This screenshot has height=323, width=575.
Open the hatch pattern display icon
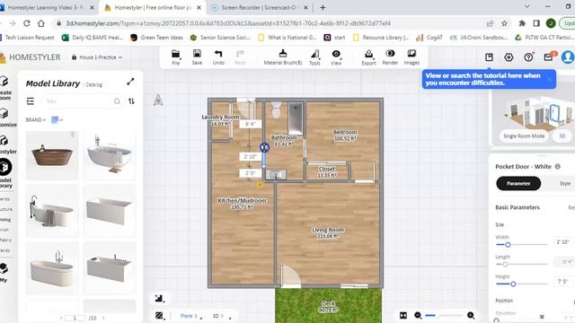pos(159,315)
